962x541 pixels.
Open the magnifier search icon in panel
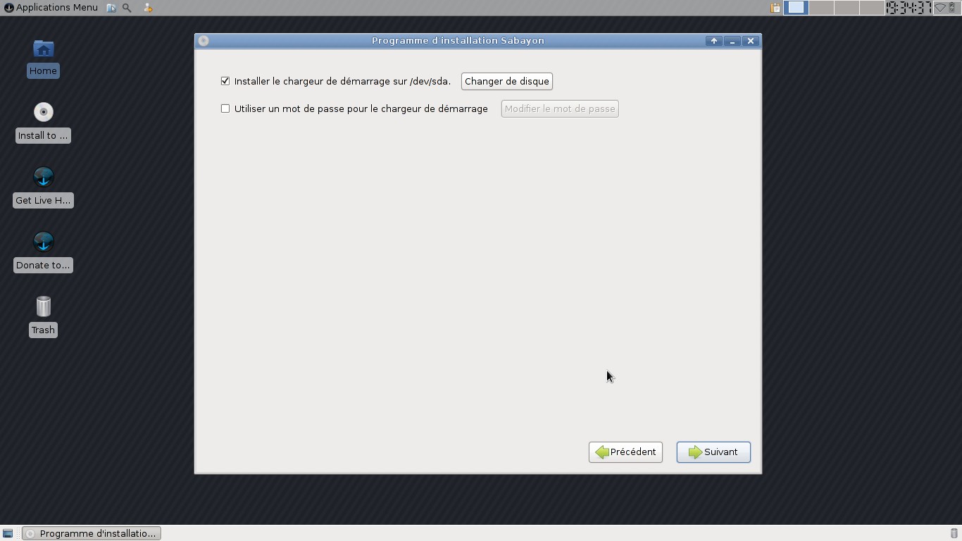pos(127,8)
